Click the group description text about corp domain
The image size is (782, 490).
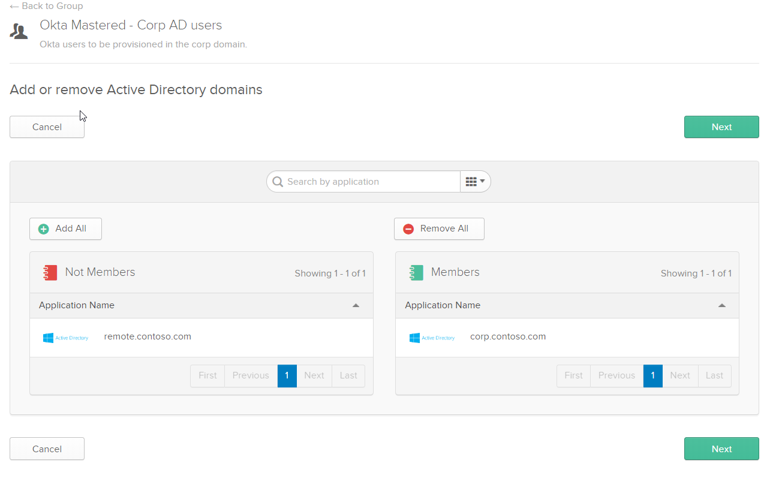tap(143, 44)
